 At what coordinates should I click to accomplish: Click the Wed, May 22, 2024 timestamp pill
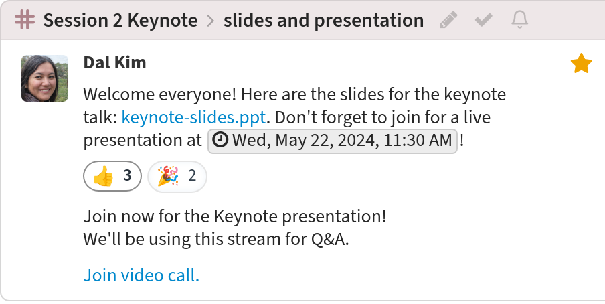click(x=333, y=141)
